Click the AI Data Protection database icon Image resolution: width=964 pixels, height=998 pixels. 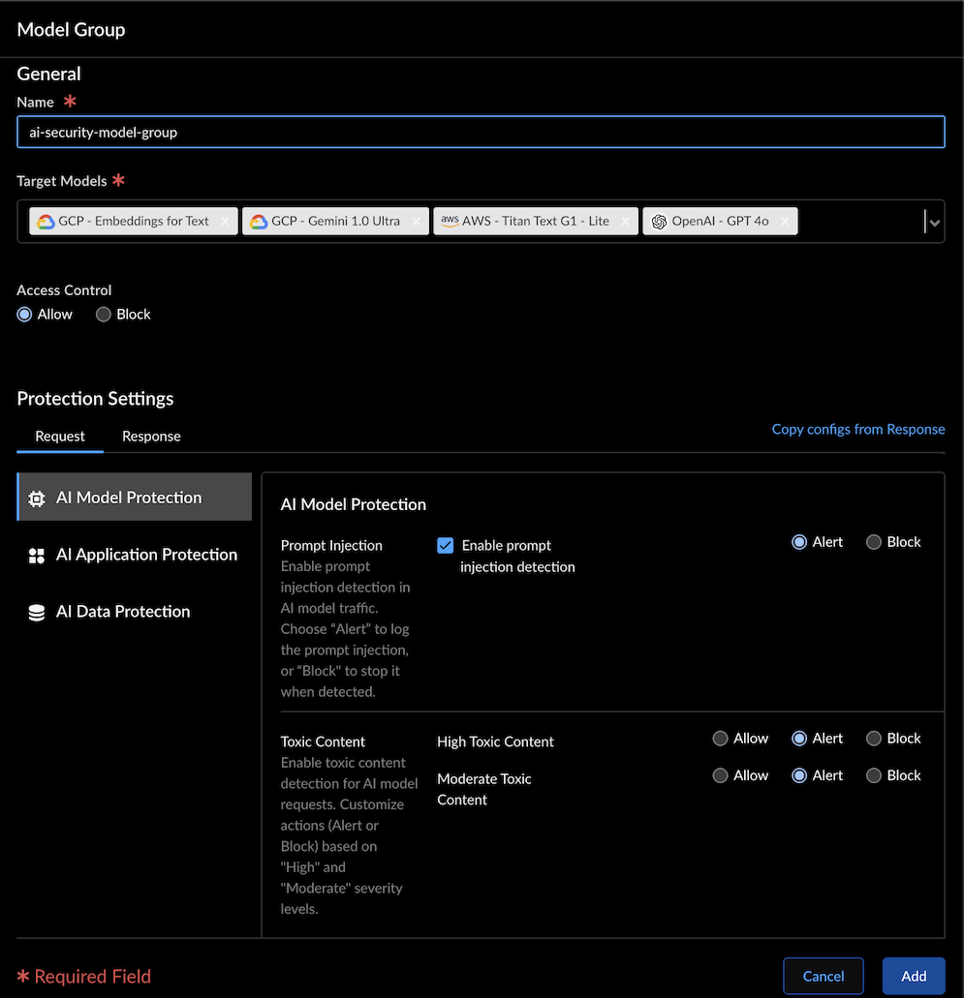[37, 613]
